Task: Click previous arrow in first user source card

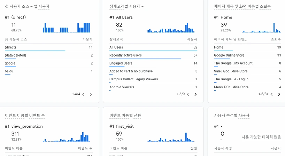Action: 83,94
